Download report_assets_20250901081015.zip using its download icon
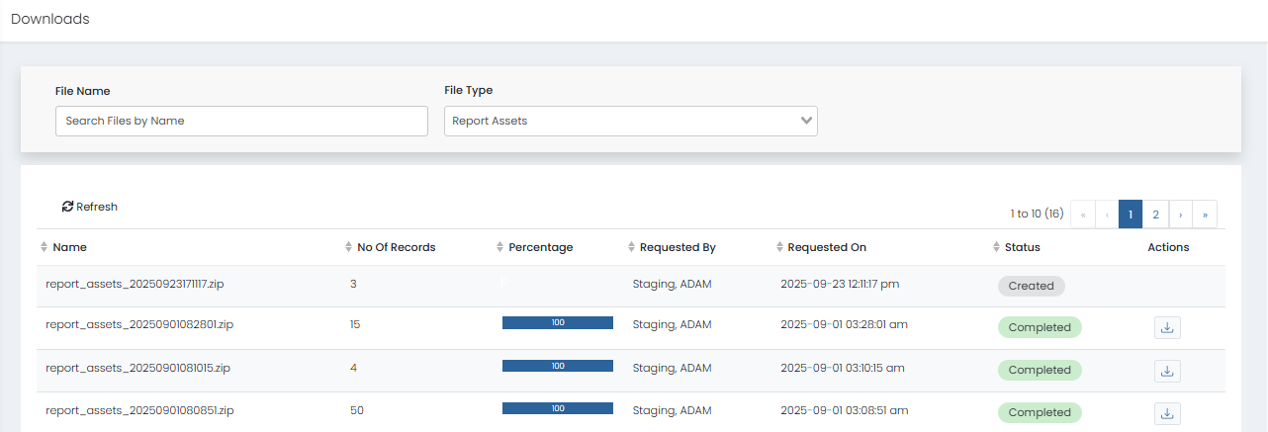Viewport: 1268px width, 432px height. click(x=1167, y=371)
